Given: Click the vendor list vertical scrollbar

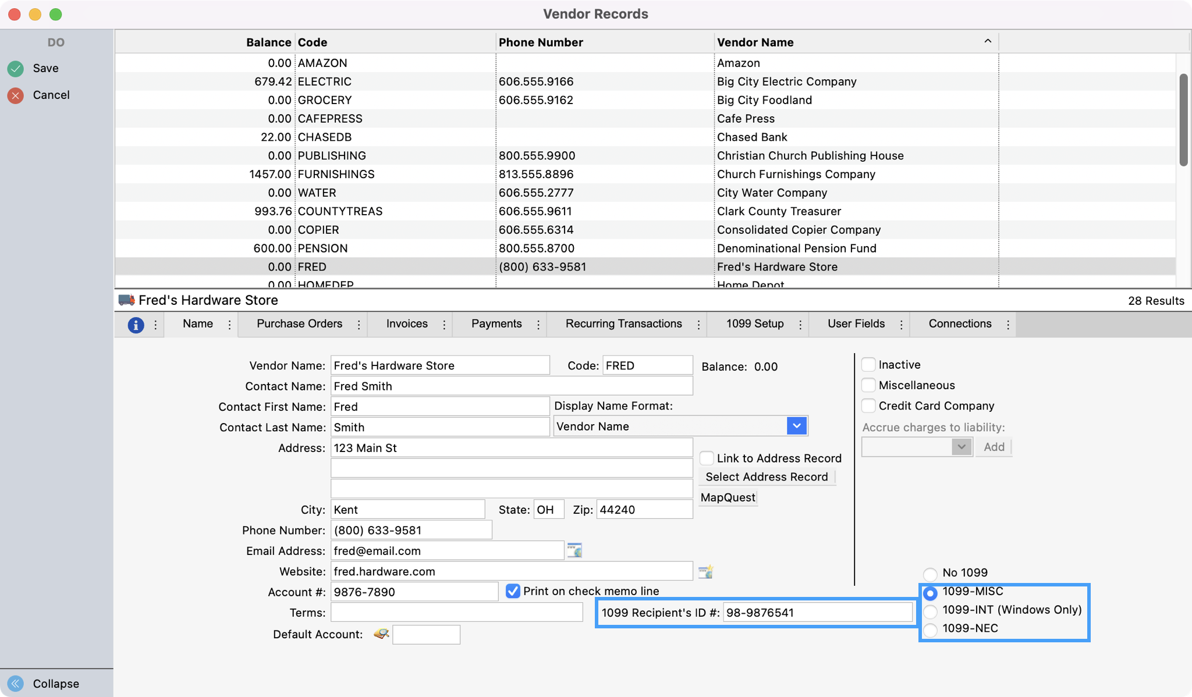Looking at the screenshot, I should tap(1183, 120).
